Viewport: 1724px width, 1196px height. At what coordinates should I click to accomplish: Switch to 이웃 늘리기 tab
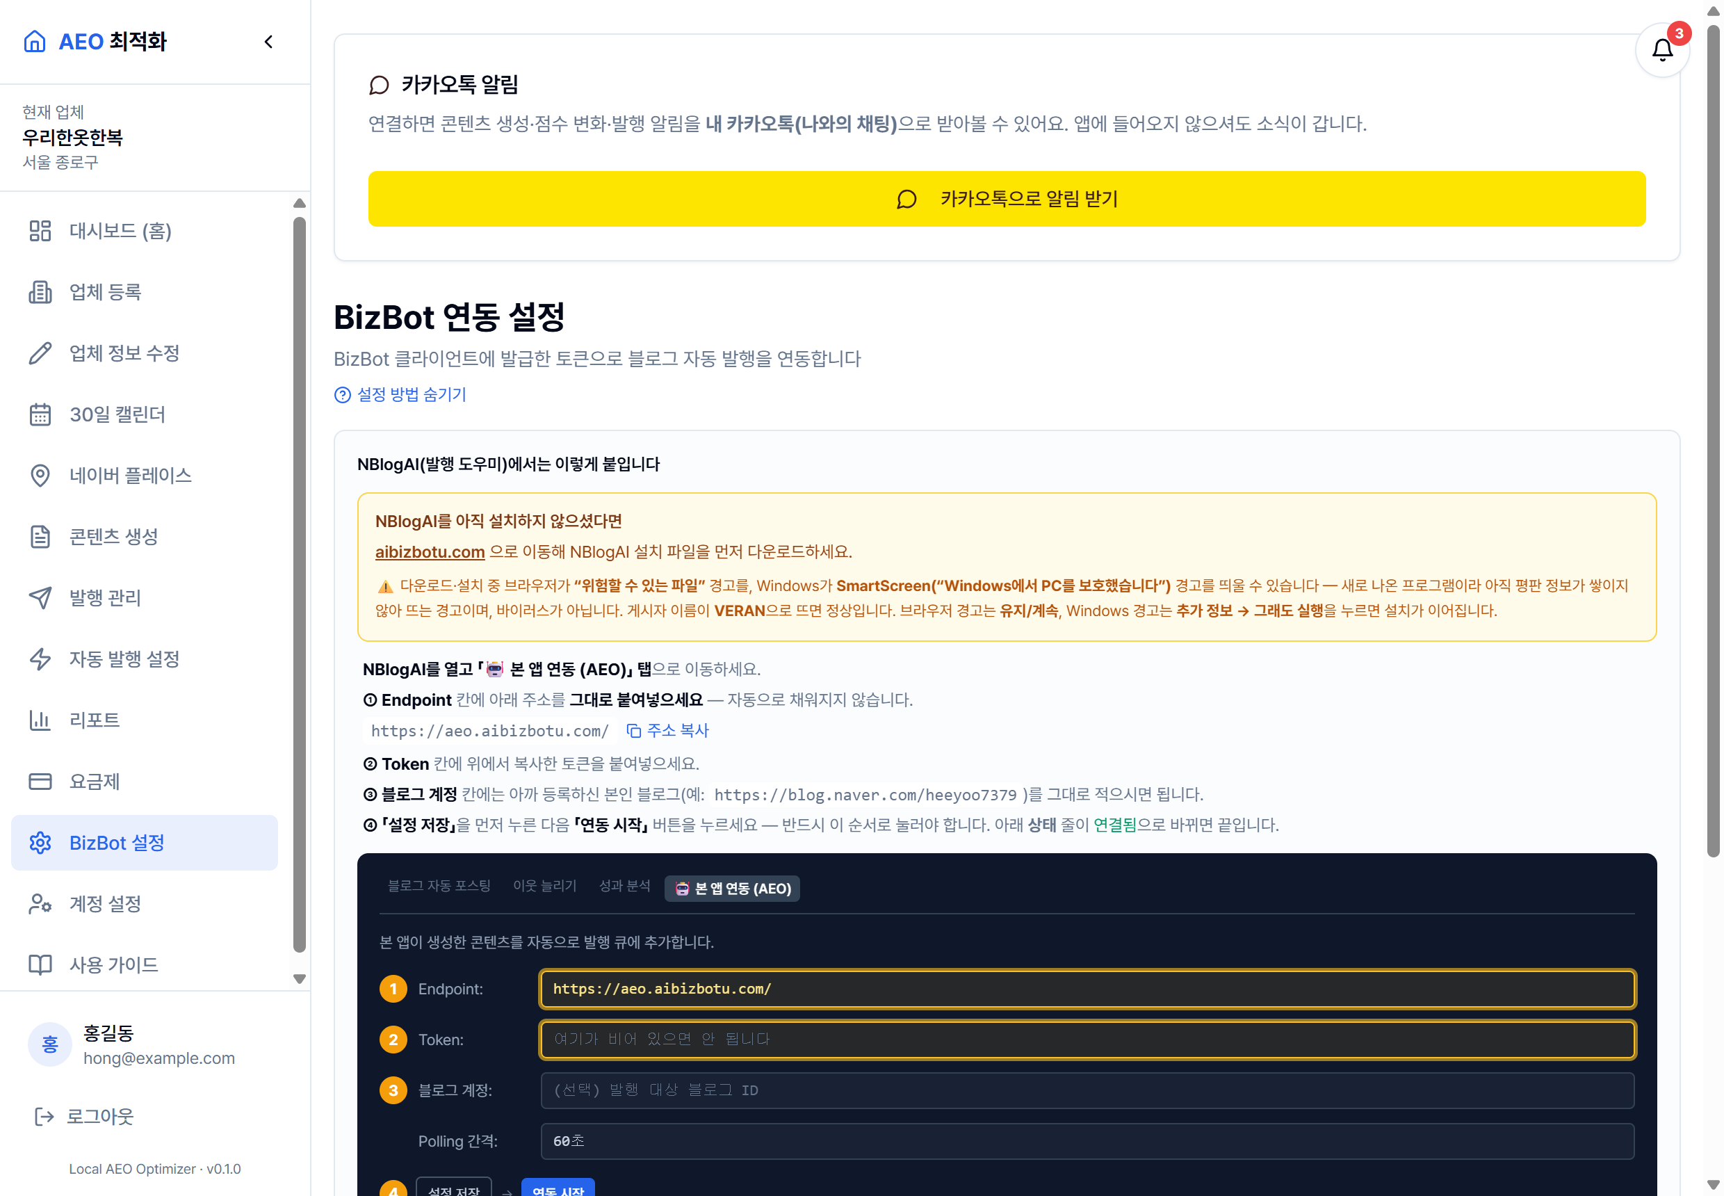point(545,887)
